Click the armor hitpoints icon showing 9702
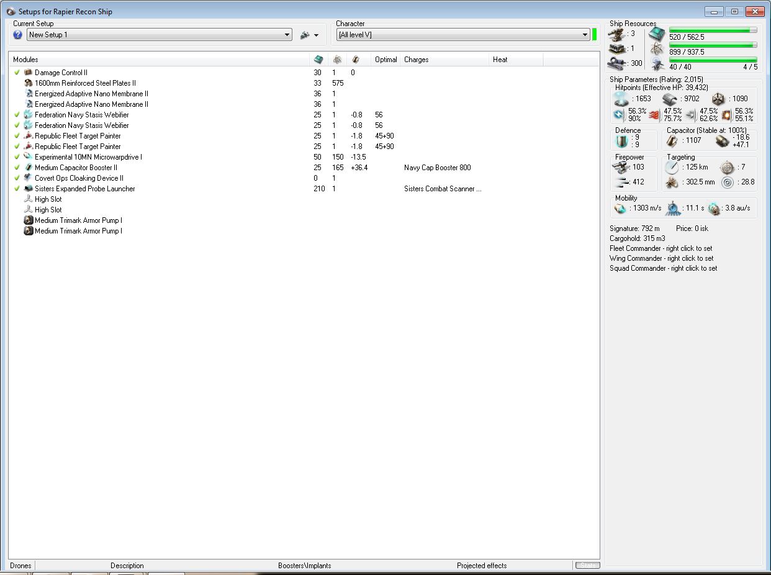 pyautogui.click(x=669, y=99)
